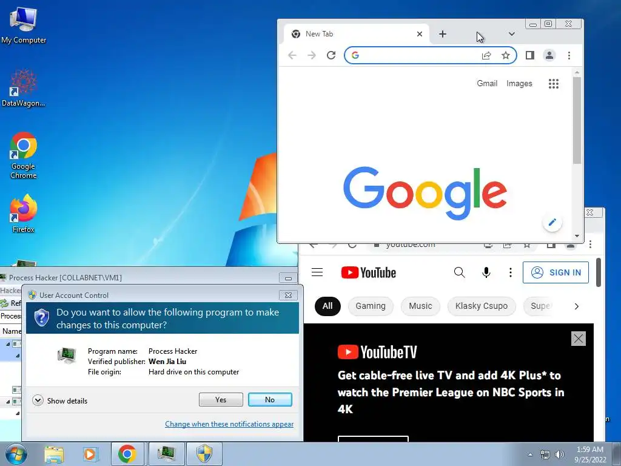Open Google Chrome desktop shortcut
The height and width of the screenshot is (466, 621).
[x=24, y=155]
